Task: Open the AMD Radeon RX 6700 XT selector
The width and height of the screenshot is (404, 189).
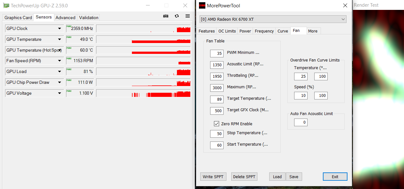Action: (x=273, y=19)
